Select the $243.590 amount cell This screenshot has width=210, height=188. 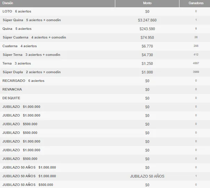pos(147,29)
